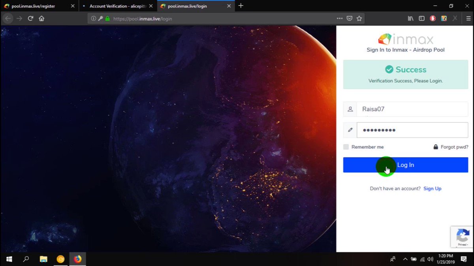Image resolution: width=474 pixels, height=266 pixels.
Task: Reload the current page
Action: [x=30, y=19]
